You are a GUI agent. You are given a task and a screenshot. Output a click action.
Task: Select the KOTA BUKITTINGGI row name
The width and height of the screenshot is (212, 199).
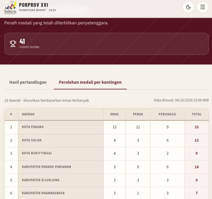coord(37,153)
